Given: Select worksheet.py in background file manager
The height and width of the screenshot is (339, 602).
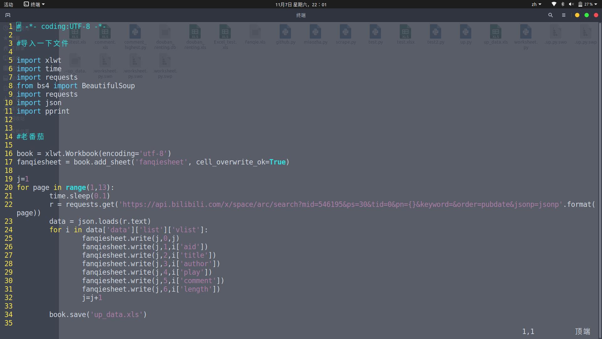Looking at the screenshot, I should click(526, 37).
